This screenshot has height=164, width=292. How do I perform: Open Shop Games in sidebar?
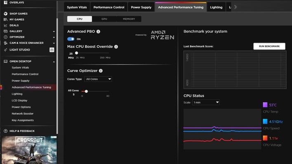pos(19,14)
